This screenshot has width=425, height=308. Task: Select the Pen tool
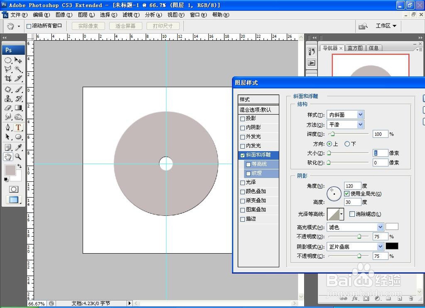click(x=8, y=127)
